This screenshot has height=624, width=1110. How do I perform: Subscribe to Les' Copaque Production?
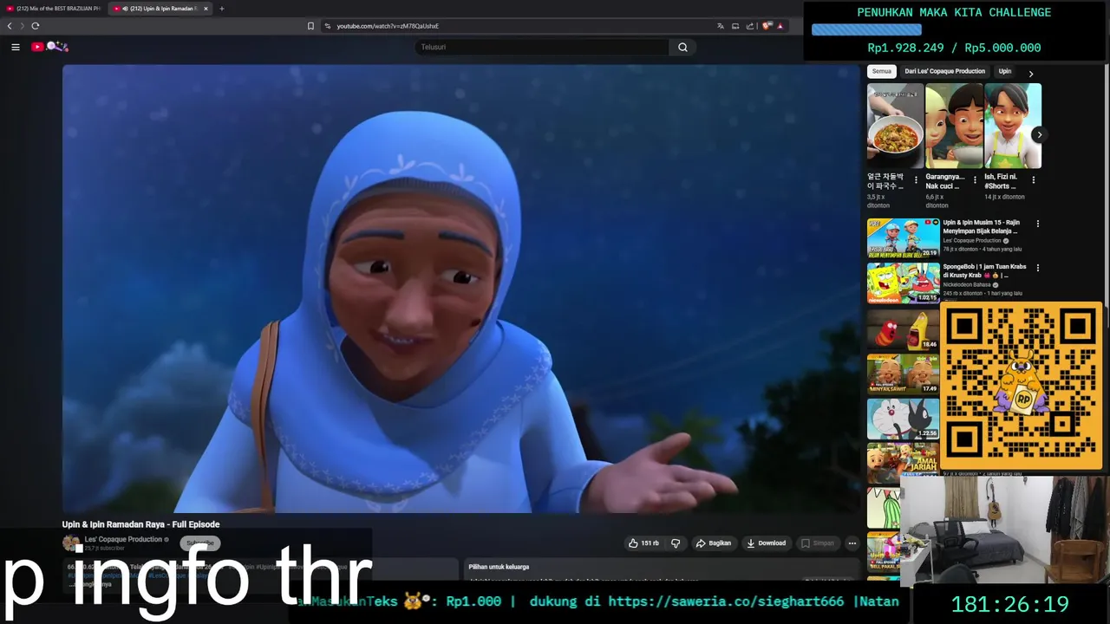(x=199, y=543)
